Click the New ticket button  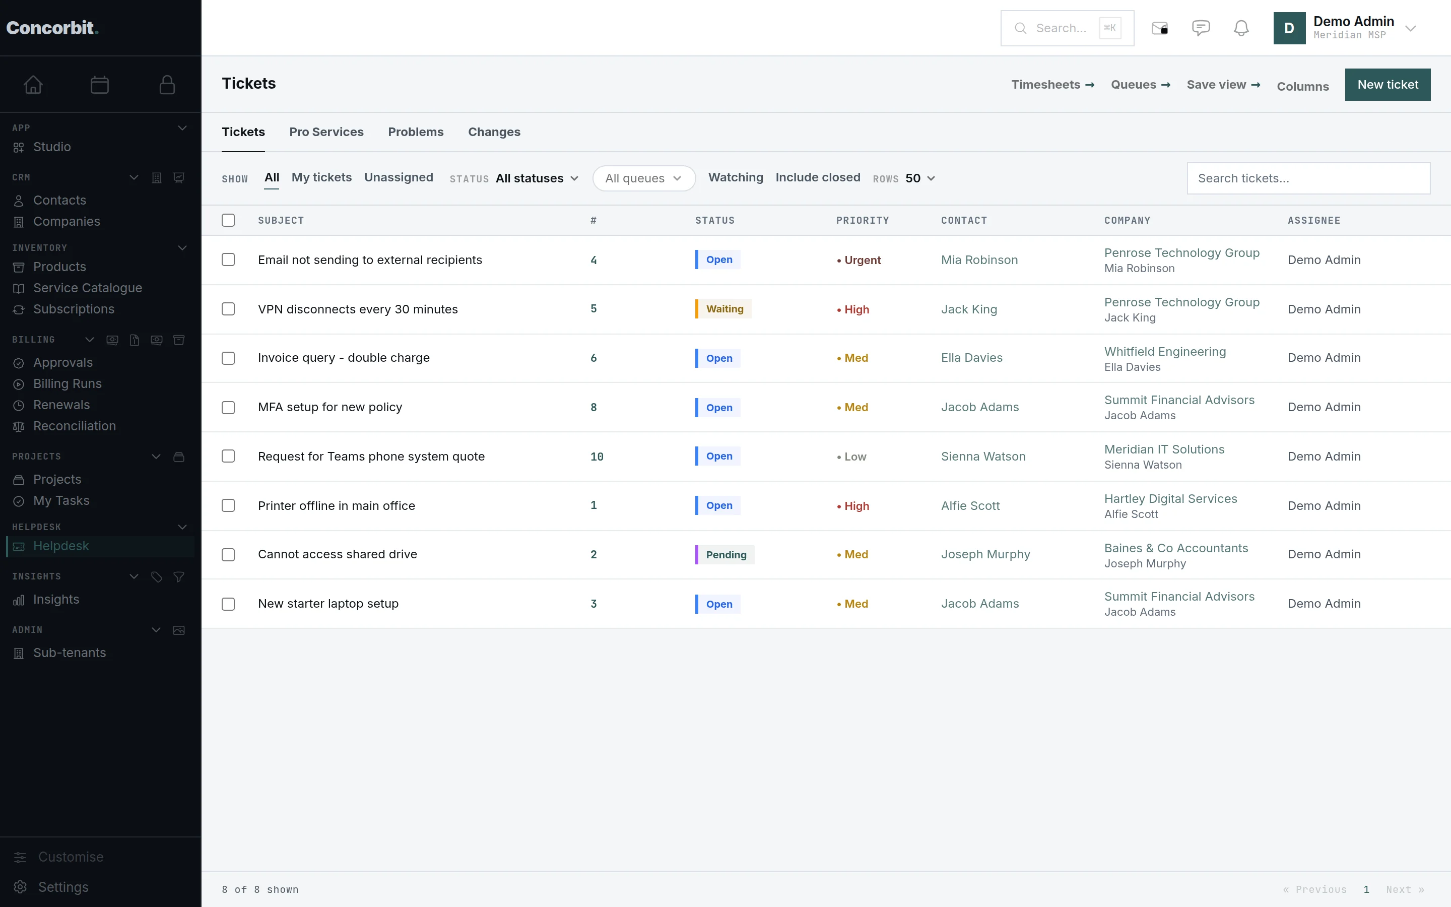coord(1388,85)
